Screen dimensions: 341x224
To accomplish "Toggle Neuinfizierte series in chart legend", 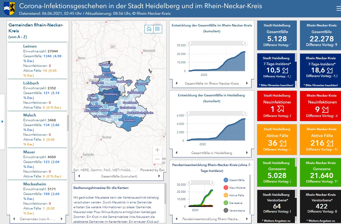I will pos(226,188).
